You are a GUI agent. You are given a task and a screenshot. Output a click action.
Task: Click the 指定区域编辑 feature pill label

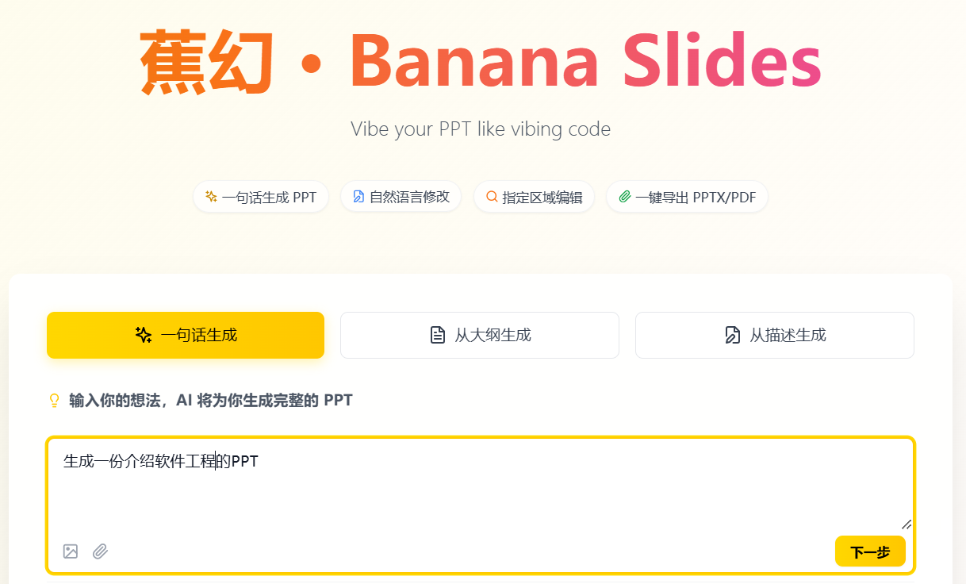pos(542,198)
